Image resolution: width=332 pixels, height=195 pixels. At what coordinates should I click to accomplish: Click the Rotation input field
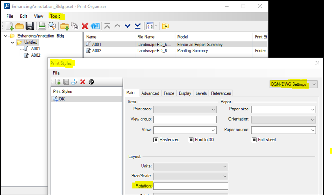[191, 186]
